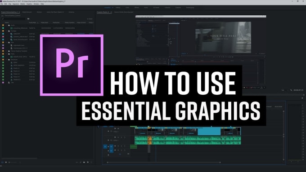Open the program monitor wrench settings
Image resolution: width=306 pixels, height=172 pixels.
point(291,90)
